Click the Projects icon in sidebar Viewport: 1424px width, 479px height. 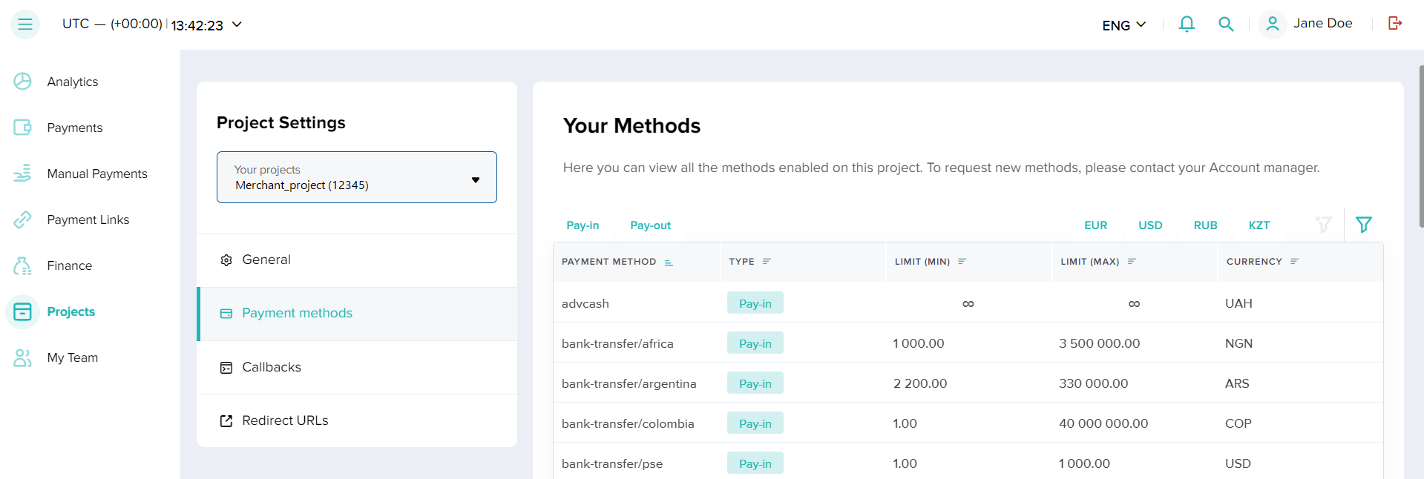pos(22,311)
